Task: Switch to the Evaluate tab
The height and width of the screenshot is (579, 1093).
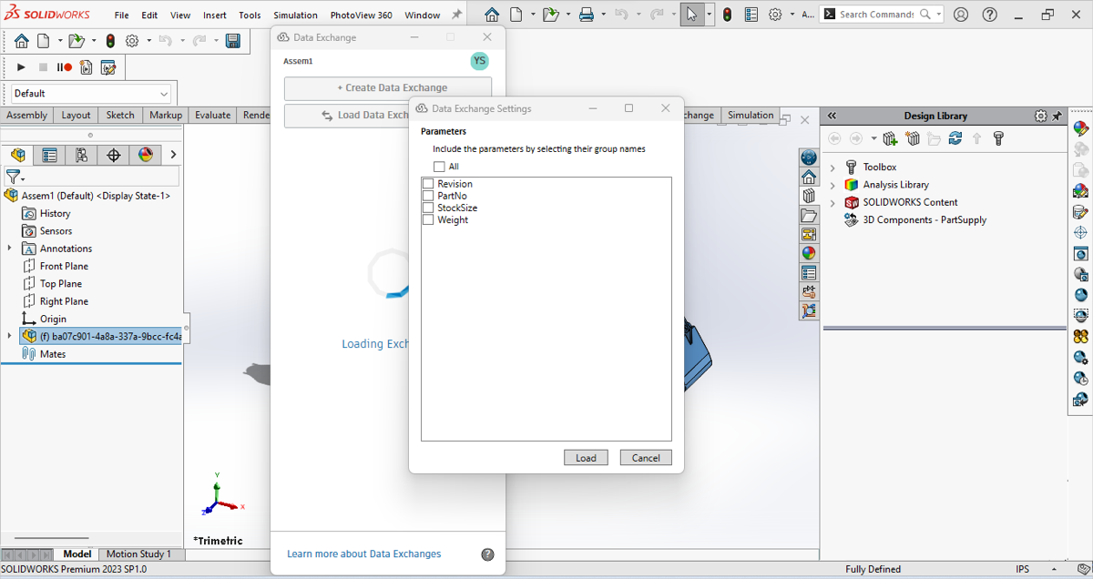Action: [212, 115]
